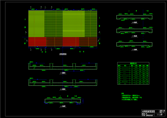The height and width of the screenshot is (118, 167).
Task: Click the notes heading above the numbered lines
Action: pos(123,94)
